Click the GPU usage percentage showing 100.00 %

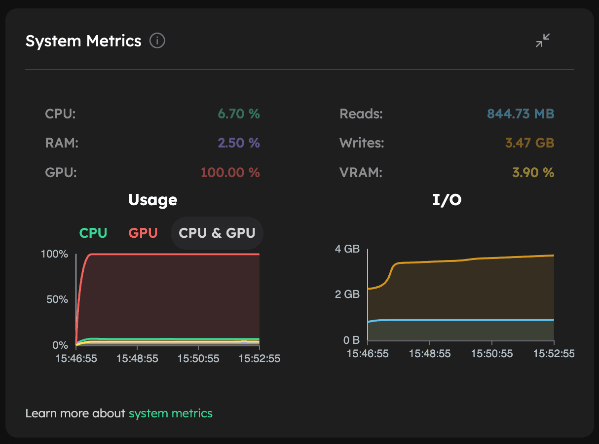coord(230,172)
